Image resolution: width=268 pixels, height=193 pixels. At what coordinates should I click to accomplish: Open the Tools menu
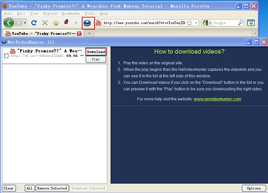tap(90, 13)
